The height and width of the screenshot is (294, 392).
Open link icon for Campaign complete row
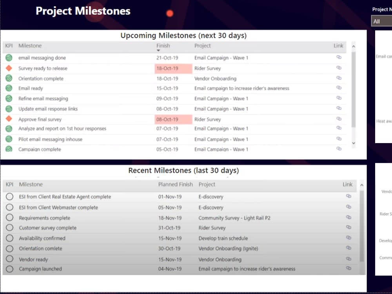click(x=339, y=149)
